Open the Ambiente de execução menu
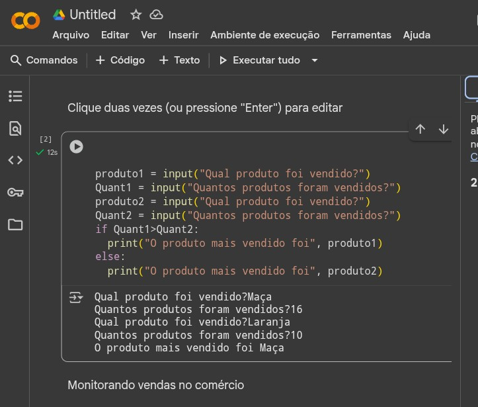 tap(264, 35)
